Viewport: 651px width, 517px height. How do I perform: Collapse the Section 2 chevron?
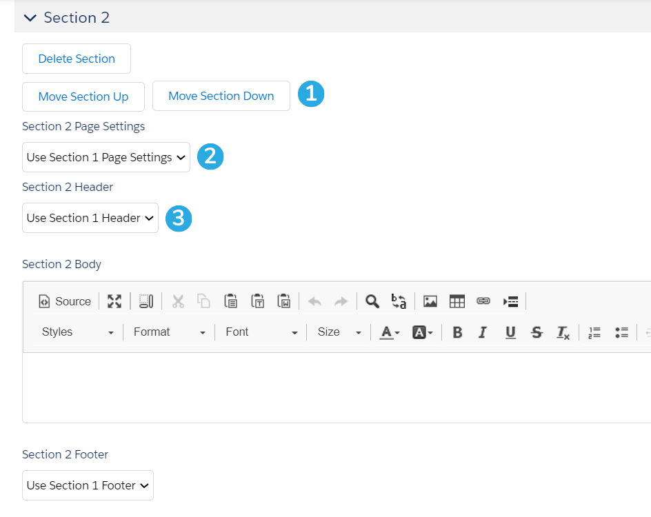(x=30, y=18)
